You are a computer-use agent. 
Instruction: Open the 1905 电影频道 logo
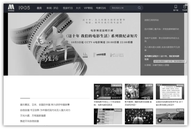coord(19,8)
